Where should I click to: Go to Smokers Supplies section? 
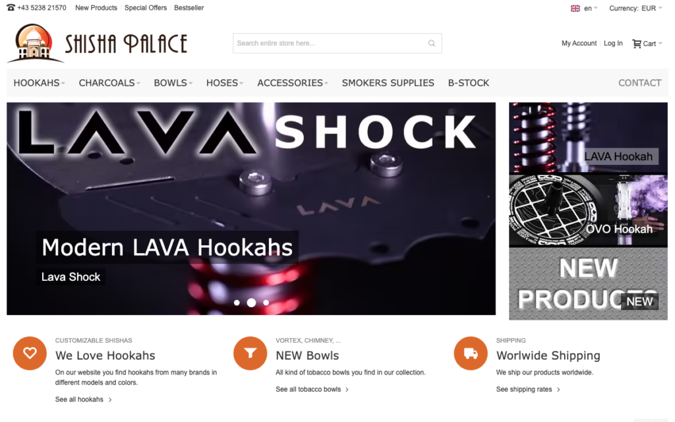388,82
